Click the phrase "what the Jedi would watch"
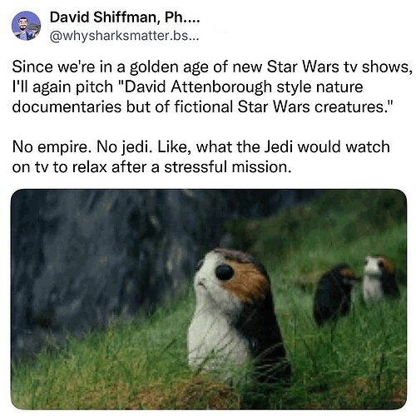 coord(293,146)
